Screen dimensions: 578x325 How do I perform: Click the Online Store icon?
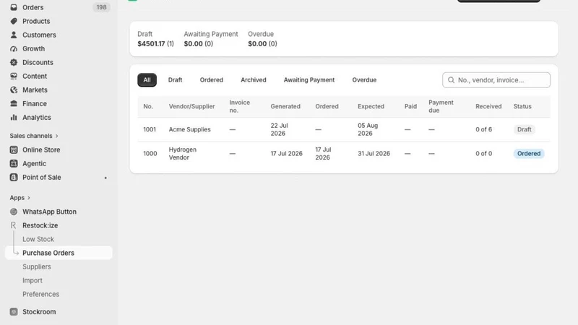[x=14, y=149]
